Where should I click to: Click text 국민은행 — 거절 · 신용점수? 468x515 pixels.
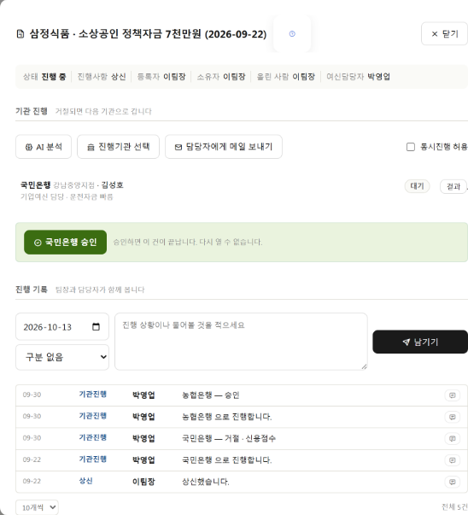click(229, 438)
